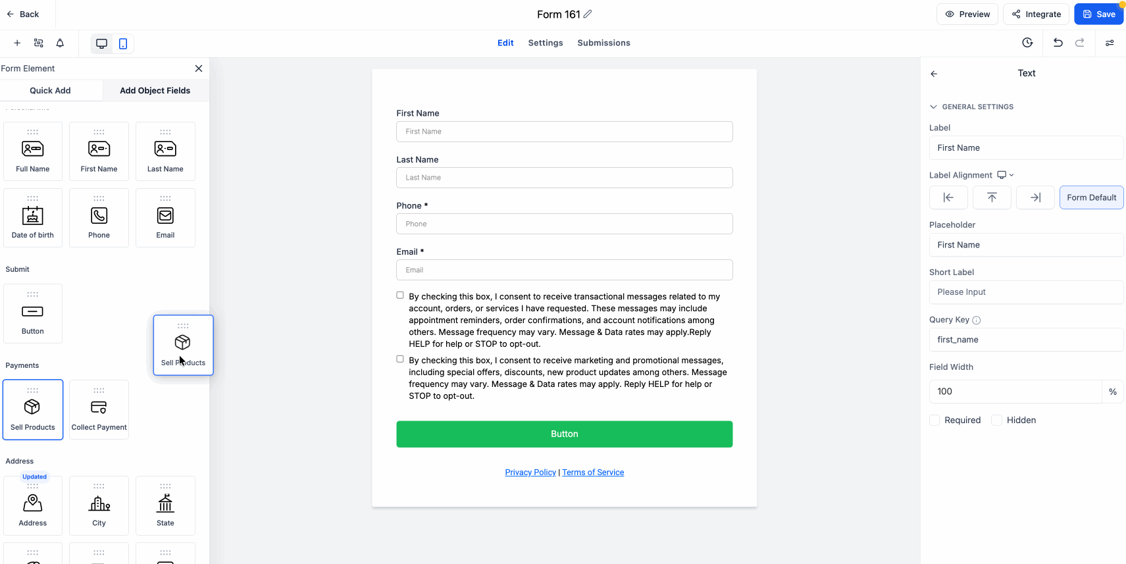This screenshot has width=1126, height=564.
Task: Enable the Hidden checkbox
Action: click(997, 420)
